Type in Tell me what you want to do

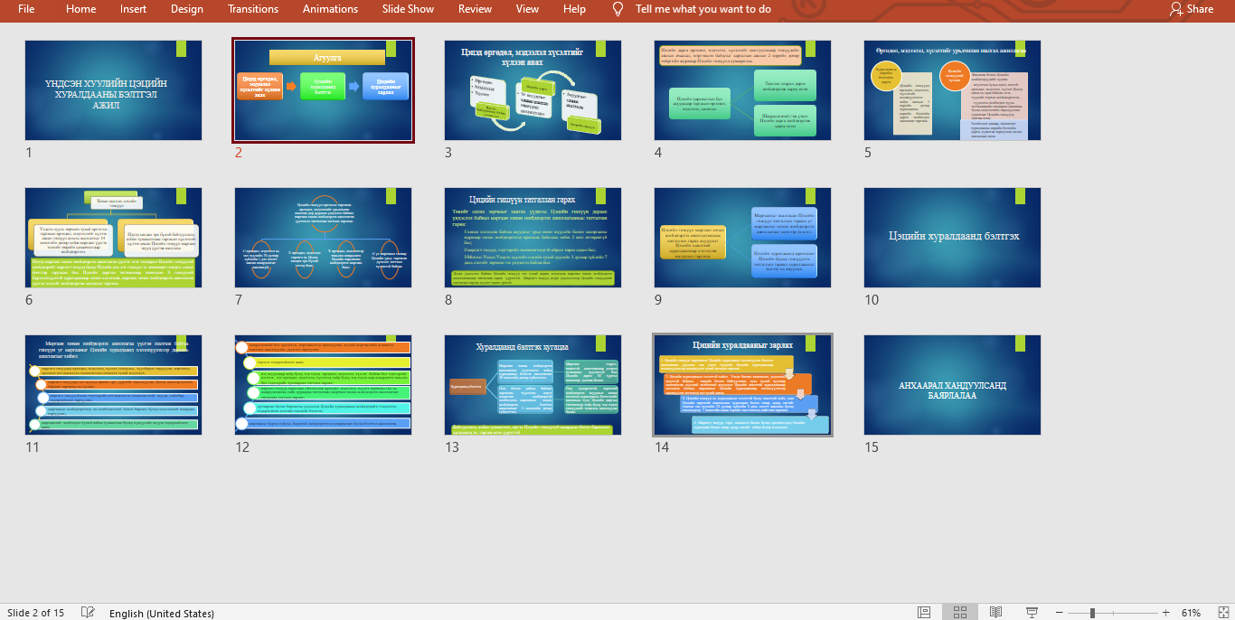coord(703,9)
